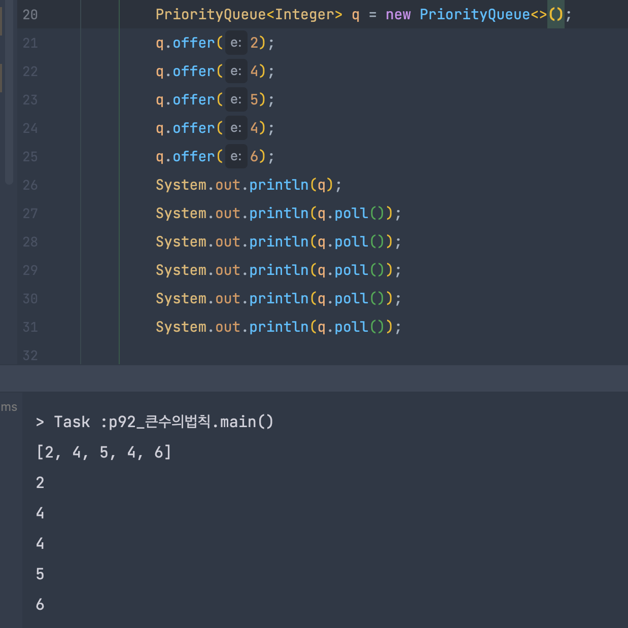Click the editor vertical scrollbar thumb
The height and width of the screenshot is (628, 628).
pyautogui.click(x=9, y=91)
